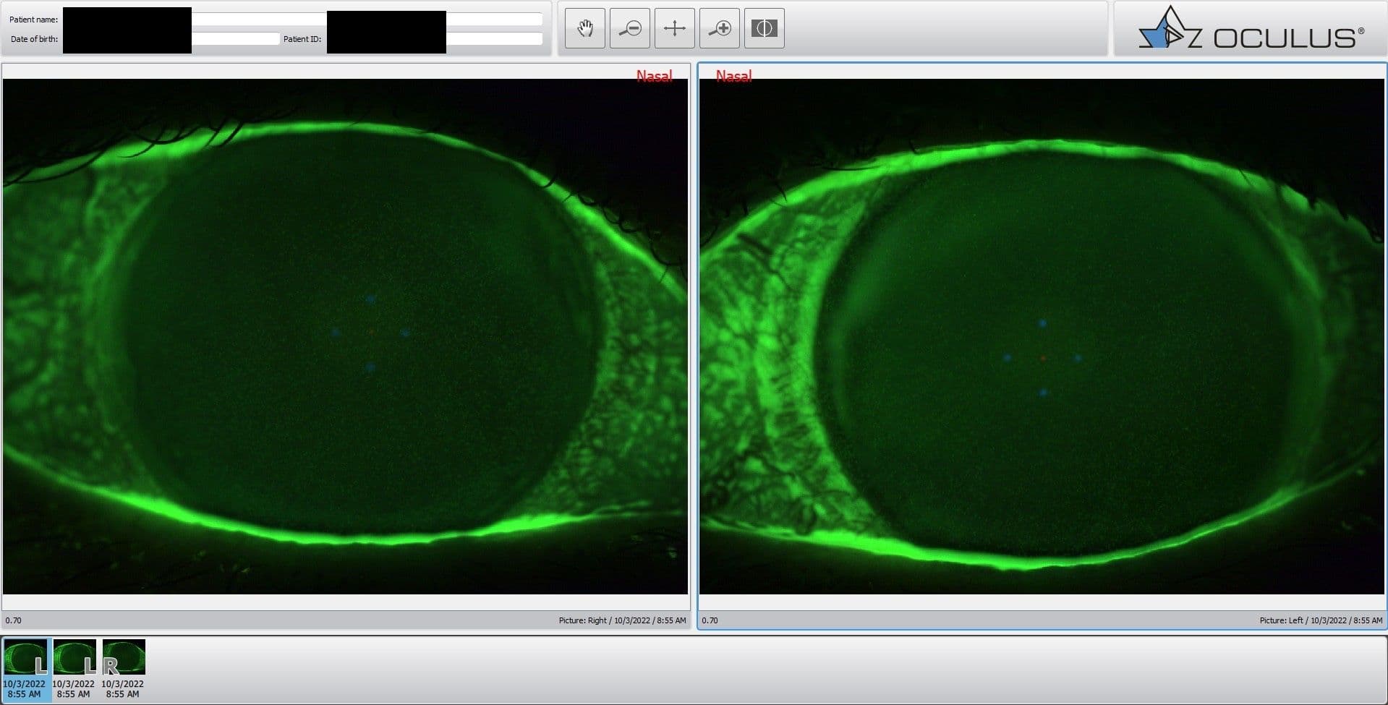Click the empty field beside Patient ID
1388x705 pixels.
[495, 38]
